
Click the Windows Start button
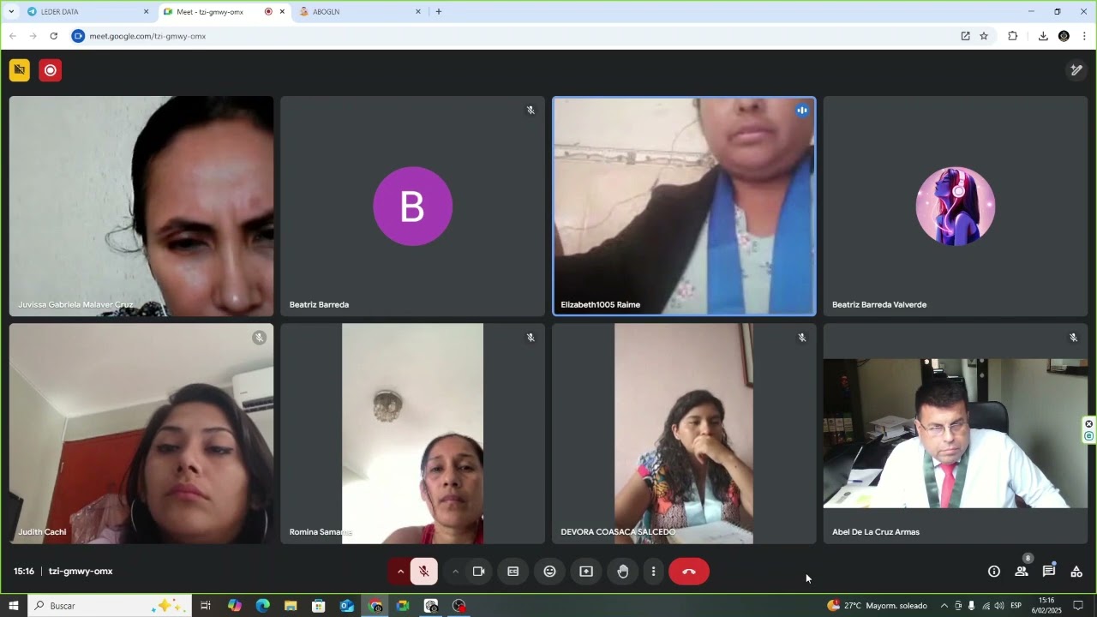click(14, 606)
